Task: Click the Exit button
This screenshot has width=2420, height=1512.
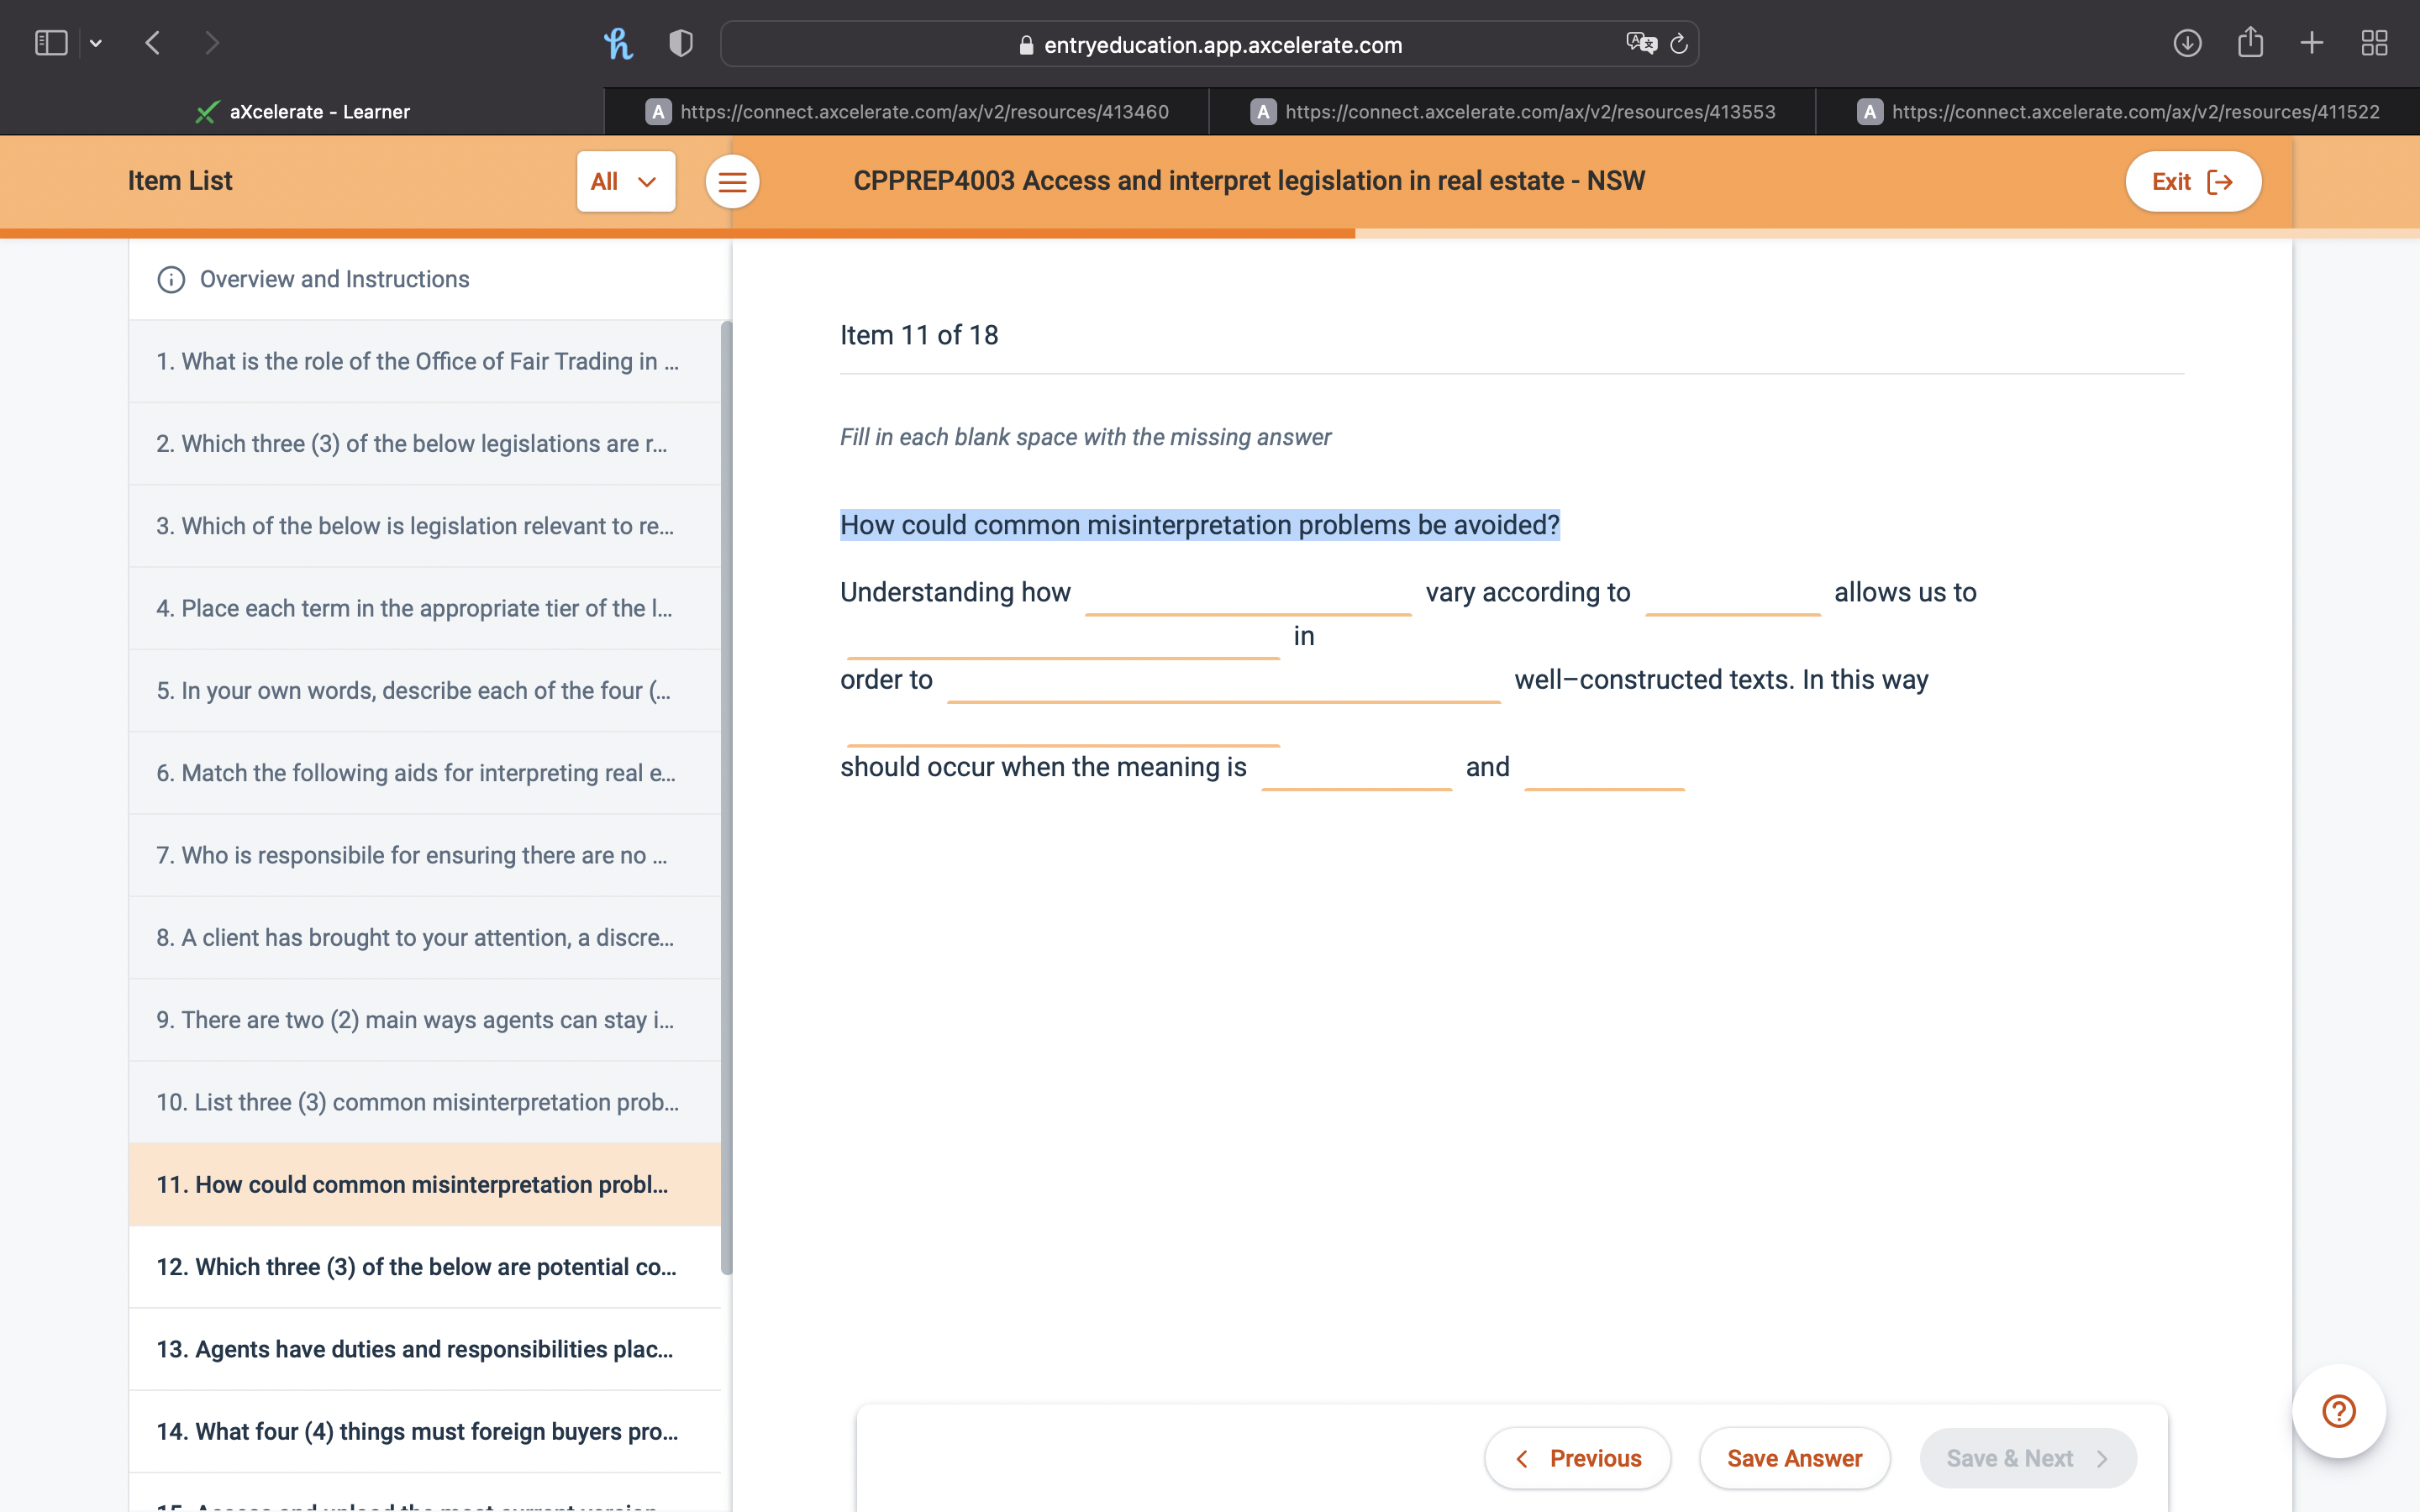Action: point(2192,182)
